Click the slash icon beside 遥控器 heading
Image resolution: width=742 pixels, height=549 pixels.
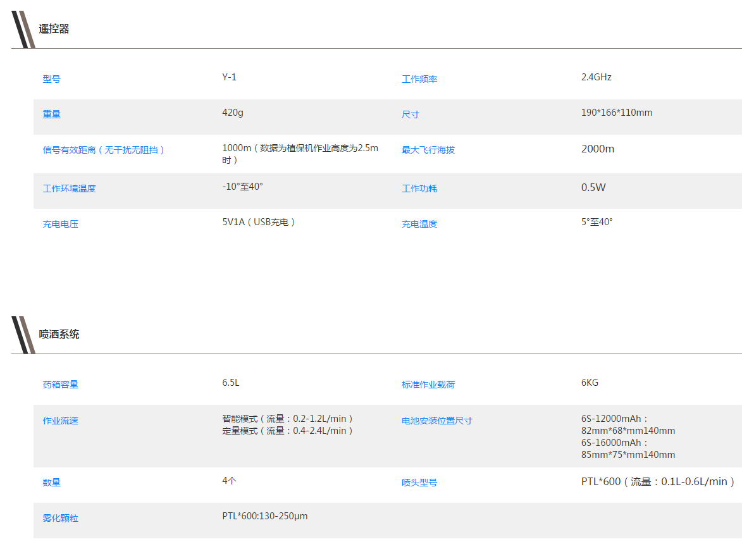point(23,29)
